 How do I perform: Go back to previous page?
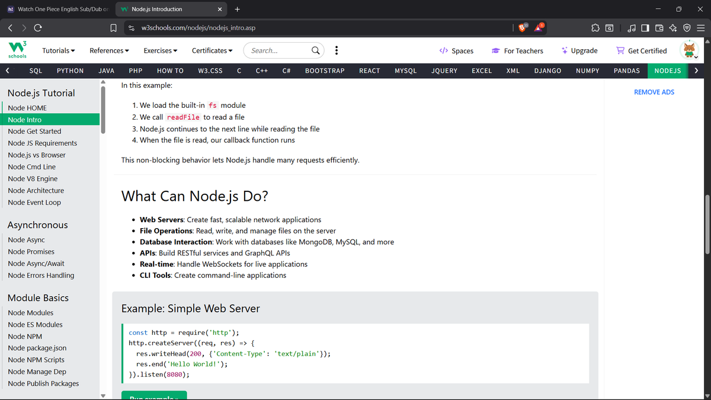point(10,28)
